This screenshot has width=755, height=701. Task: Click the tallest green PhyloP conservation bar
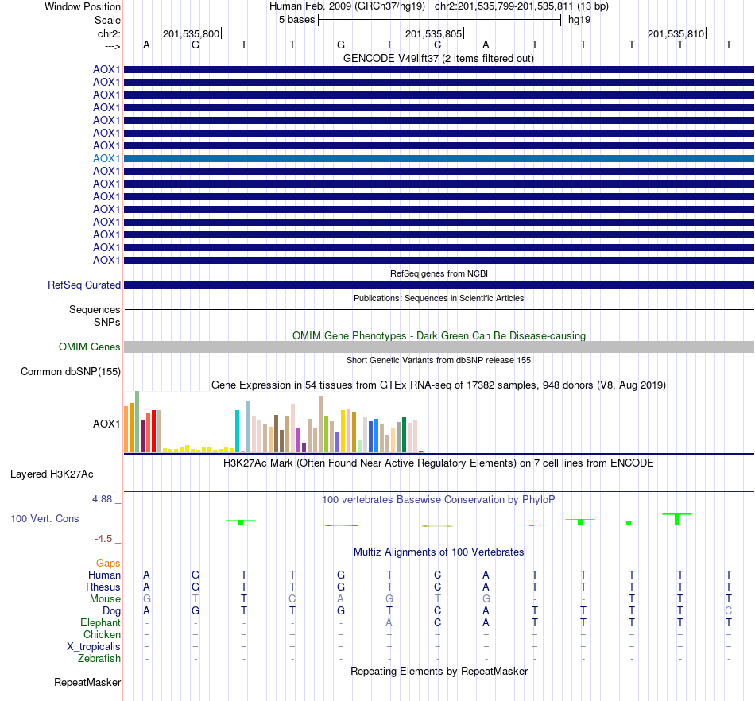[x=677, y=519]
